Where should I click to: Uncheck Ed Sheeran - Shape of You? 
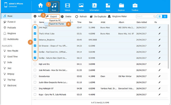[x=35, y=46]
